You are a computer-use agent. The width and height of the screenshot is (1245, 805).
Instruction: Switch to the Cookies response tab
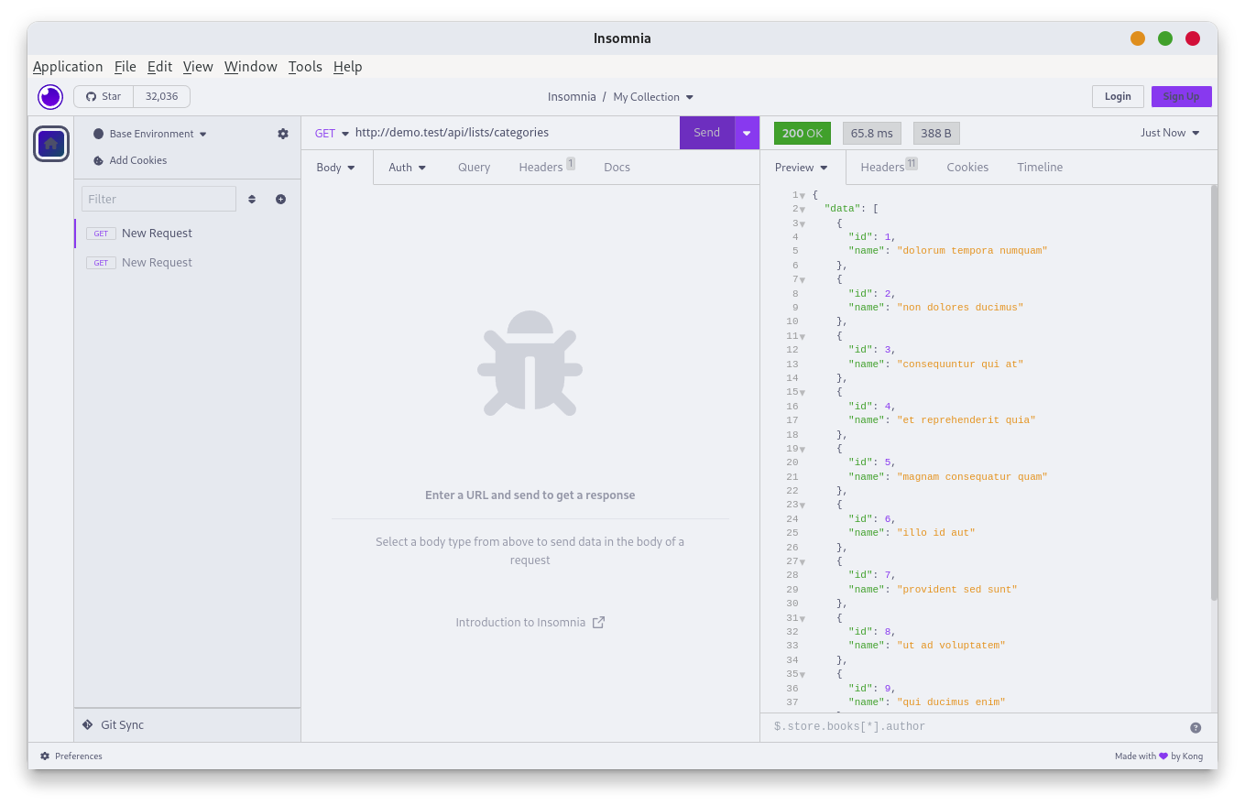967,168
